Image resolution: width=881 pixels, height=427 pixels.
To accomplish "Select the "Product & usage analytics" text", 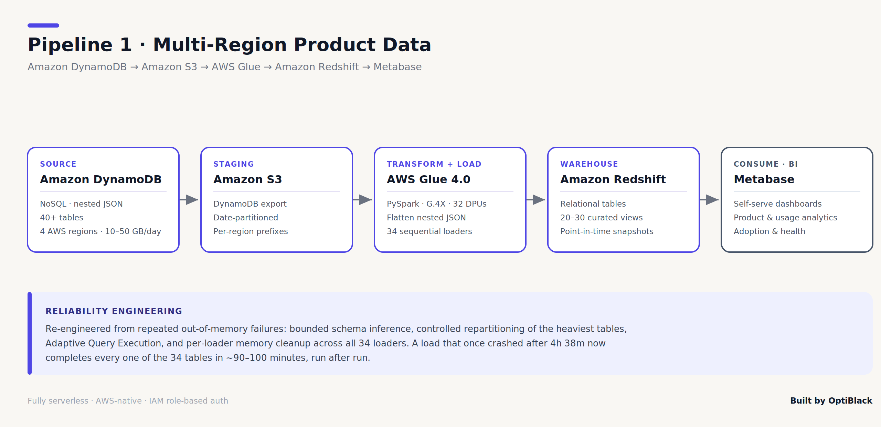I will (785, 218).
